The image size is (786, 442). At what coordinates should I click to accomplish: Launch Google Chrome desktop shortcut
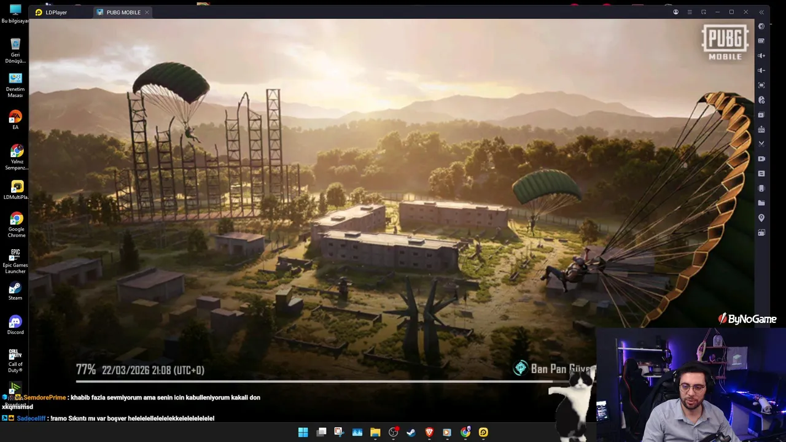(x=16, y=225)
